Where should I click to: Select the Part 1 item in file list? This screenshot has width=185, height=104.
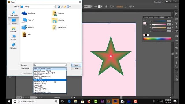click(27, 34)
